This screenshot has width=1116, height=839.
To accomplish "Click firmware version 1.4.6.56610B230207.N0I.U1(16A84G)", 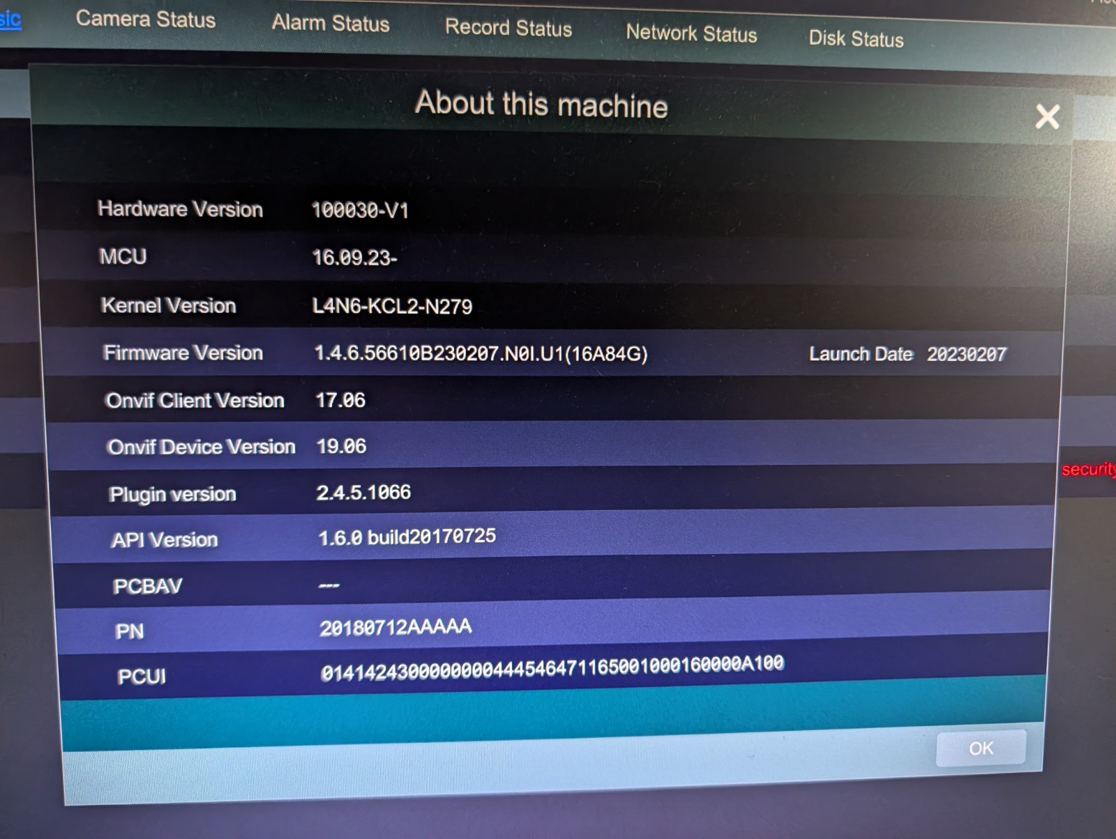I will tap(481, 353).
